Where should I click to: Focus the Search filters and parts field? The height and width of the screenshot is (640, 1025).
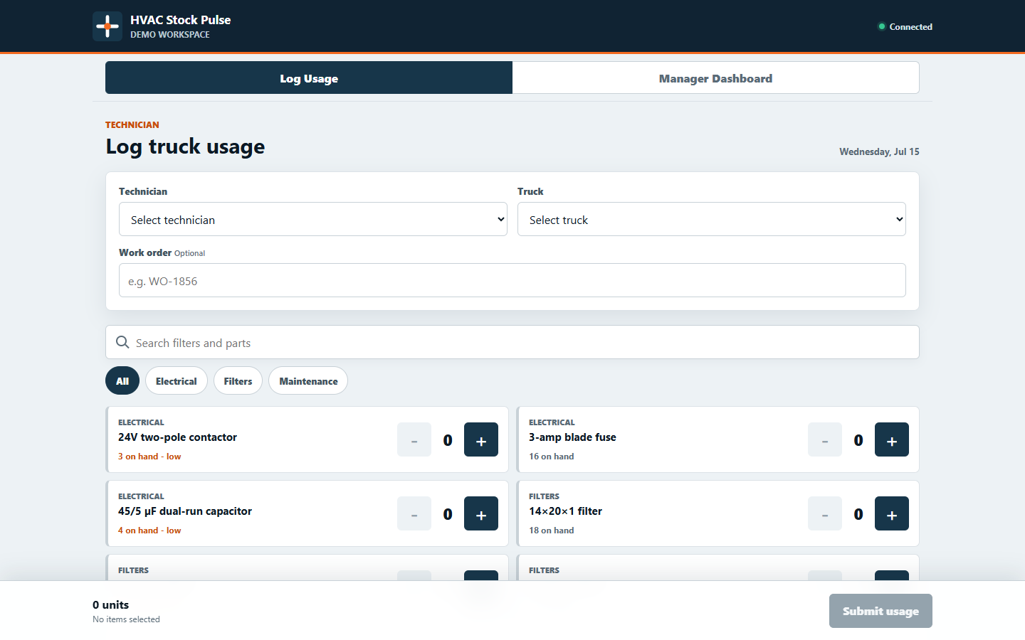pos(512,342)
